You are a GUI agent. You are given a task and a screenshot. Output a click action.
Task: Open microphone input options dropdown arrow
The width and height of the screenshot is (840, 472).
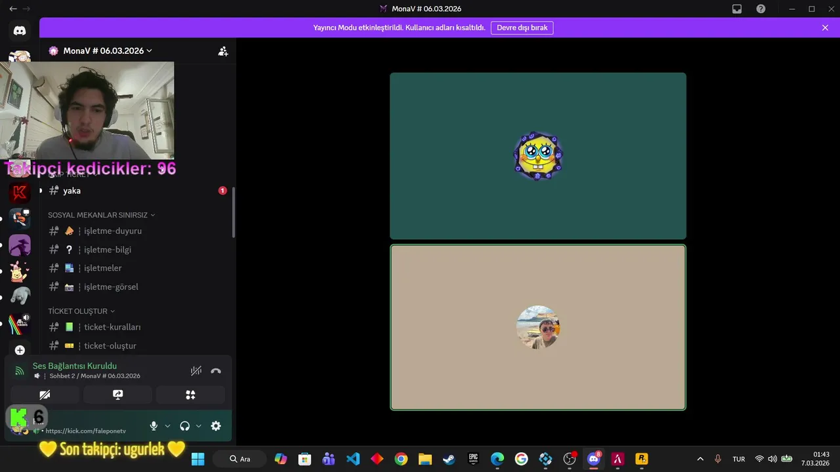pyautogui.click(x=167, y=426)
